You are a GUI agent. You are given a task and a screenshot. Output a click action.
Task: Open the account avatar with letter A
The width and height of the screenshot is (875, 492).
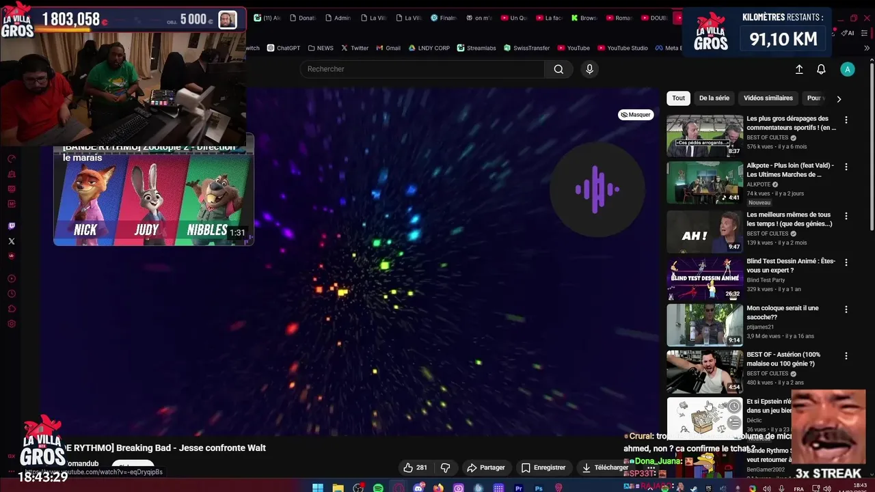tap(848, 69)
